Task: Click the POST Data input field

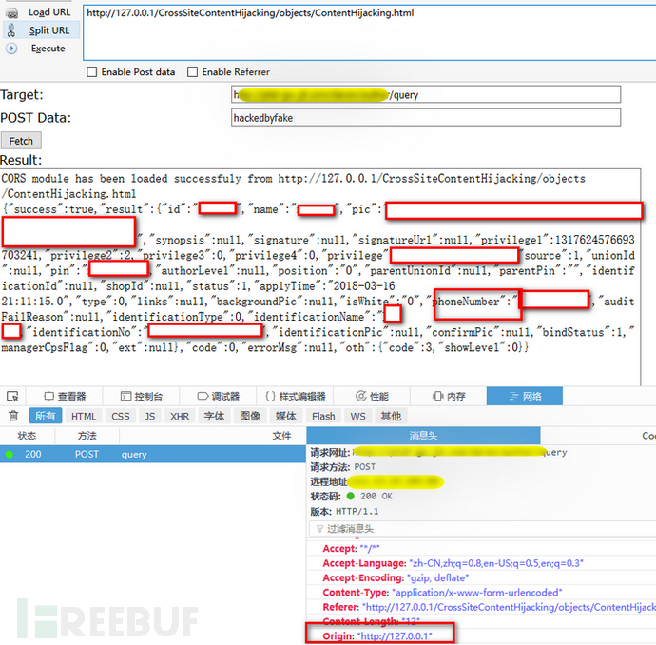Action: point(426,118)
